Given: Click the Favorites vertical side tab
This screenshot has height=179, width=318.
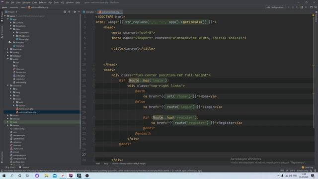Looking at the screenshot, I should click(2, 157).
